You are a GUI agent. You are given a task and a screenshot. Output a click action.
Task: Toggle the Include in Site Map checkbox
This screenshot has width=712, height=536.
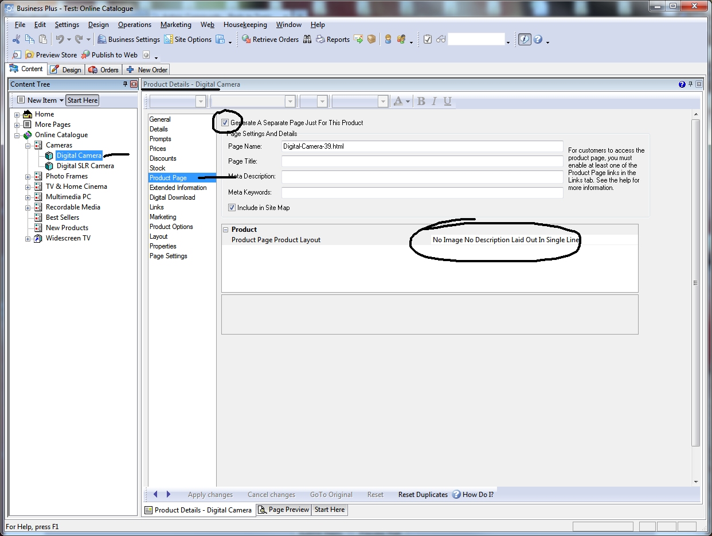click(232, 208)
